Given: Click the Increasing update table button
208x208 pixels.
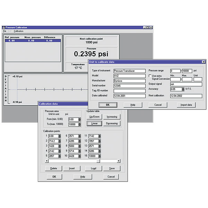Looking at the screenshot, I should click(112, 117).
